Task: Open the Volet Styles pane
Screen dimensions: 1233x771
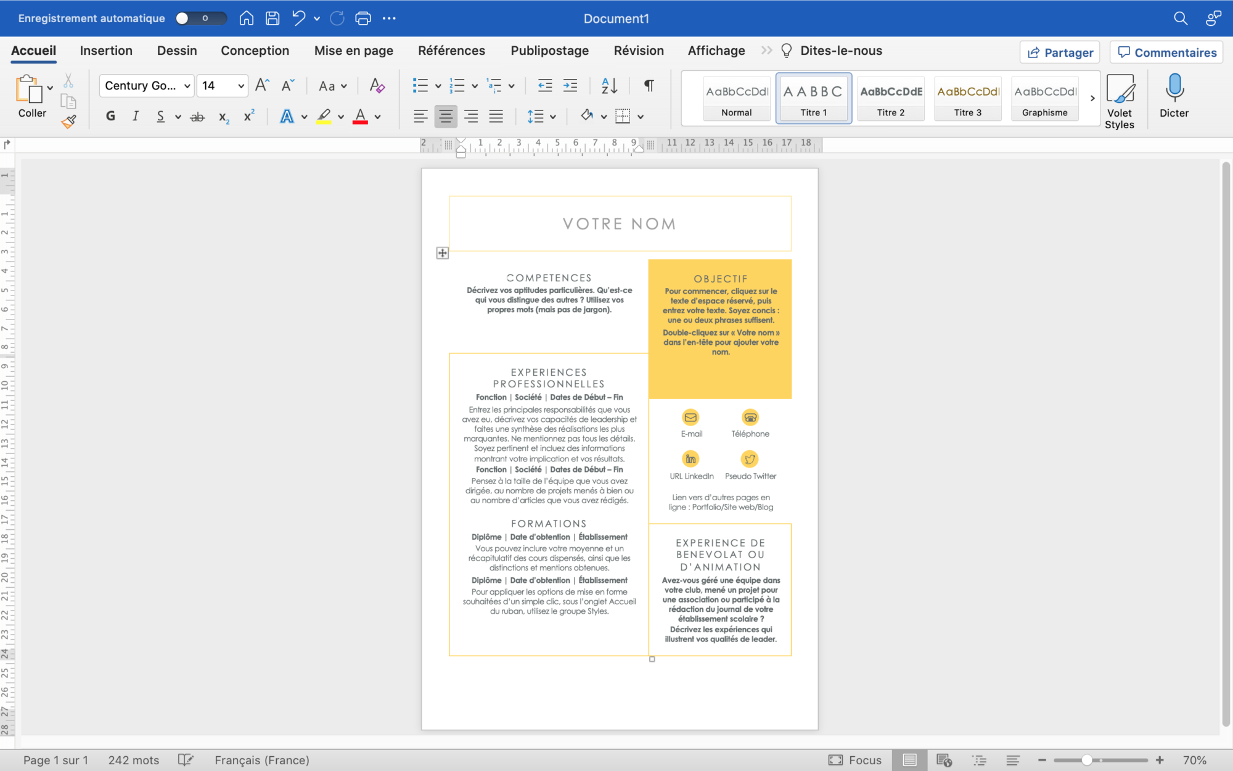Action: click(x=1120, y=102)
